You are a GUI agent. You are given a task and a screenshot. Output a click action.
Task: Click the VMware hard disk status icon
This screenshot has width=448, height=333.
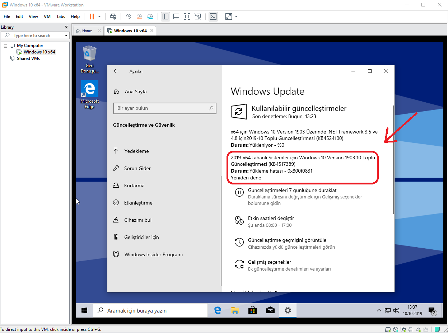point(388,329)
